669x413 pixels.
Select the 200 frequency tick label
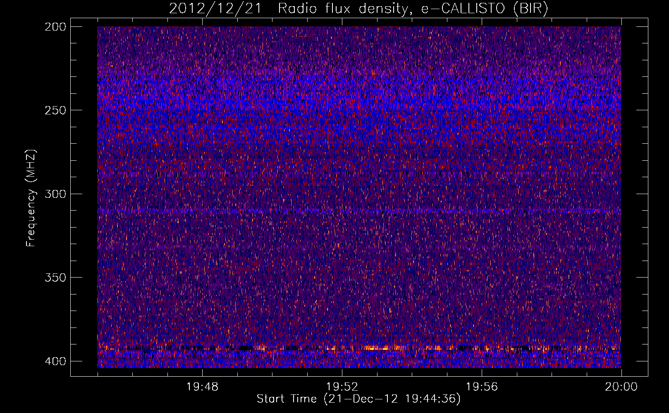tap(55, 27)
